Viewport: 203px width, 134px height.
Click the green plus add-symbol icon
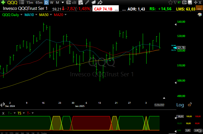tap(3, 2)
